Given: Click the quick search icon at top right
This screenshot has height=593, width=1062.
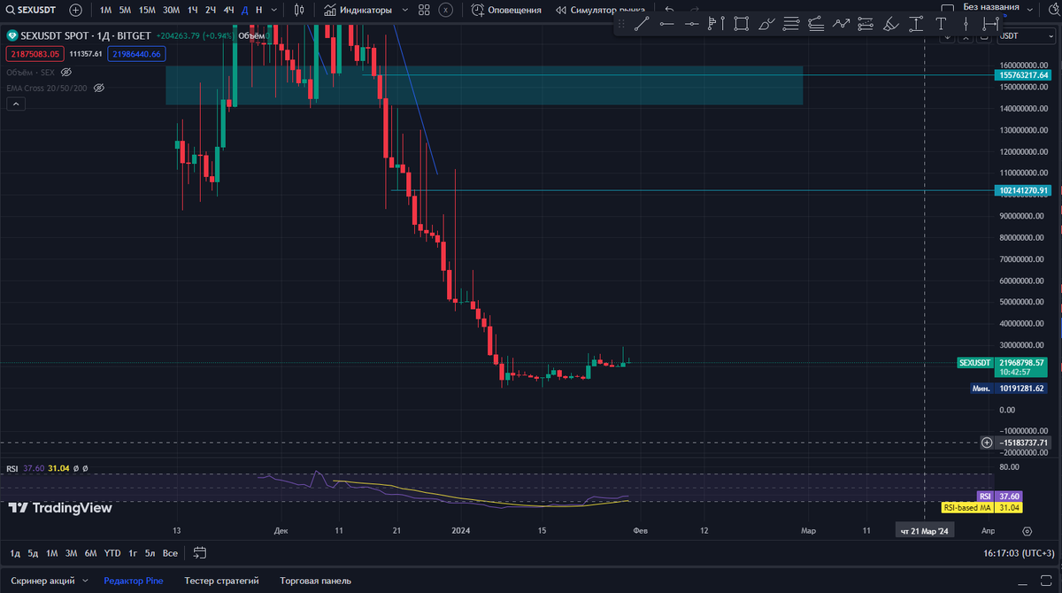Looking at the screenshot, I should (1053, 7).
